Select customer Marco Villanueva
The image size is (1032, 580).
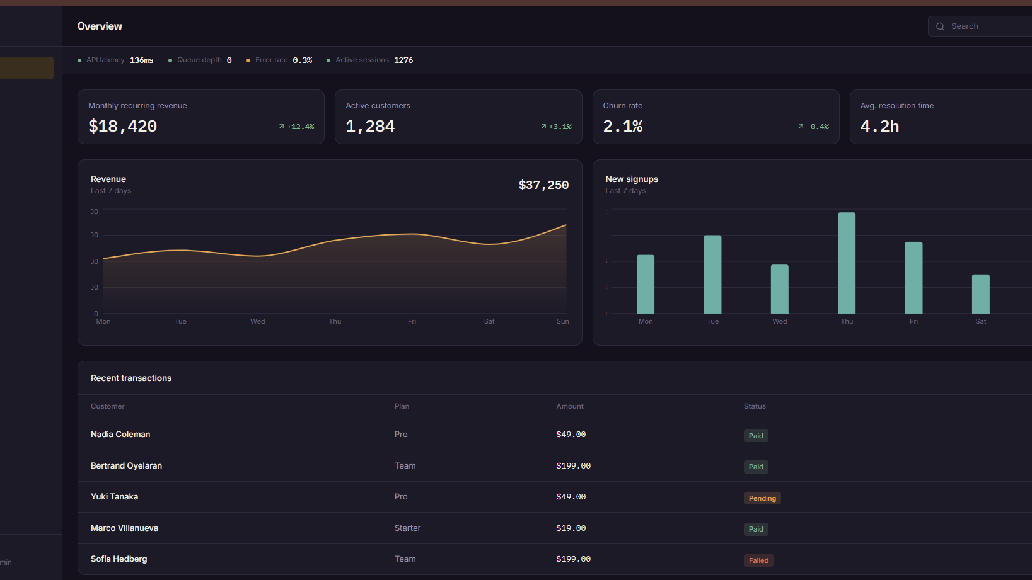[124, 528]
